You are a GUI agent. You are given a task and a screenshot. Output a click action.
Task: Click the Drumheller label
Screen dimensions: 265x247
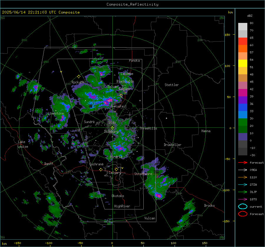173,145
